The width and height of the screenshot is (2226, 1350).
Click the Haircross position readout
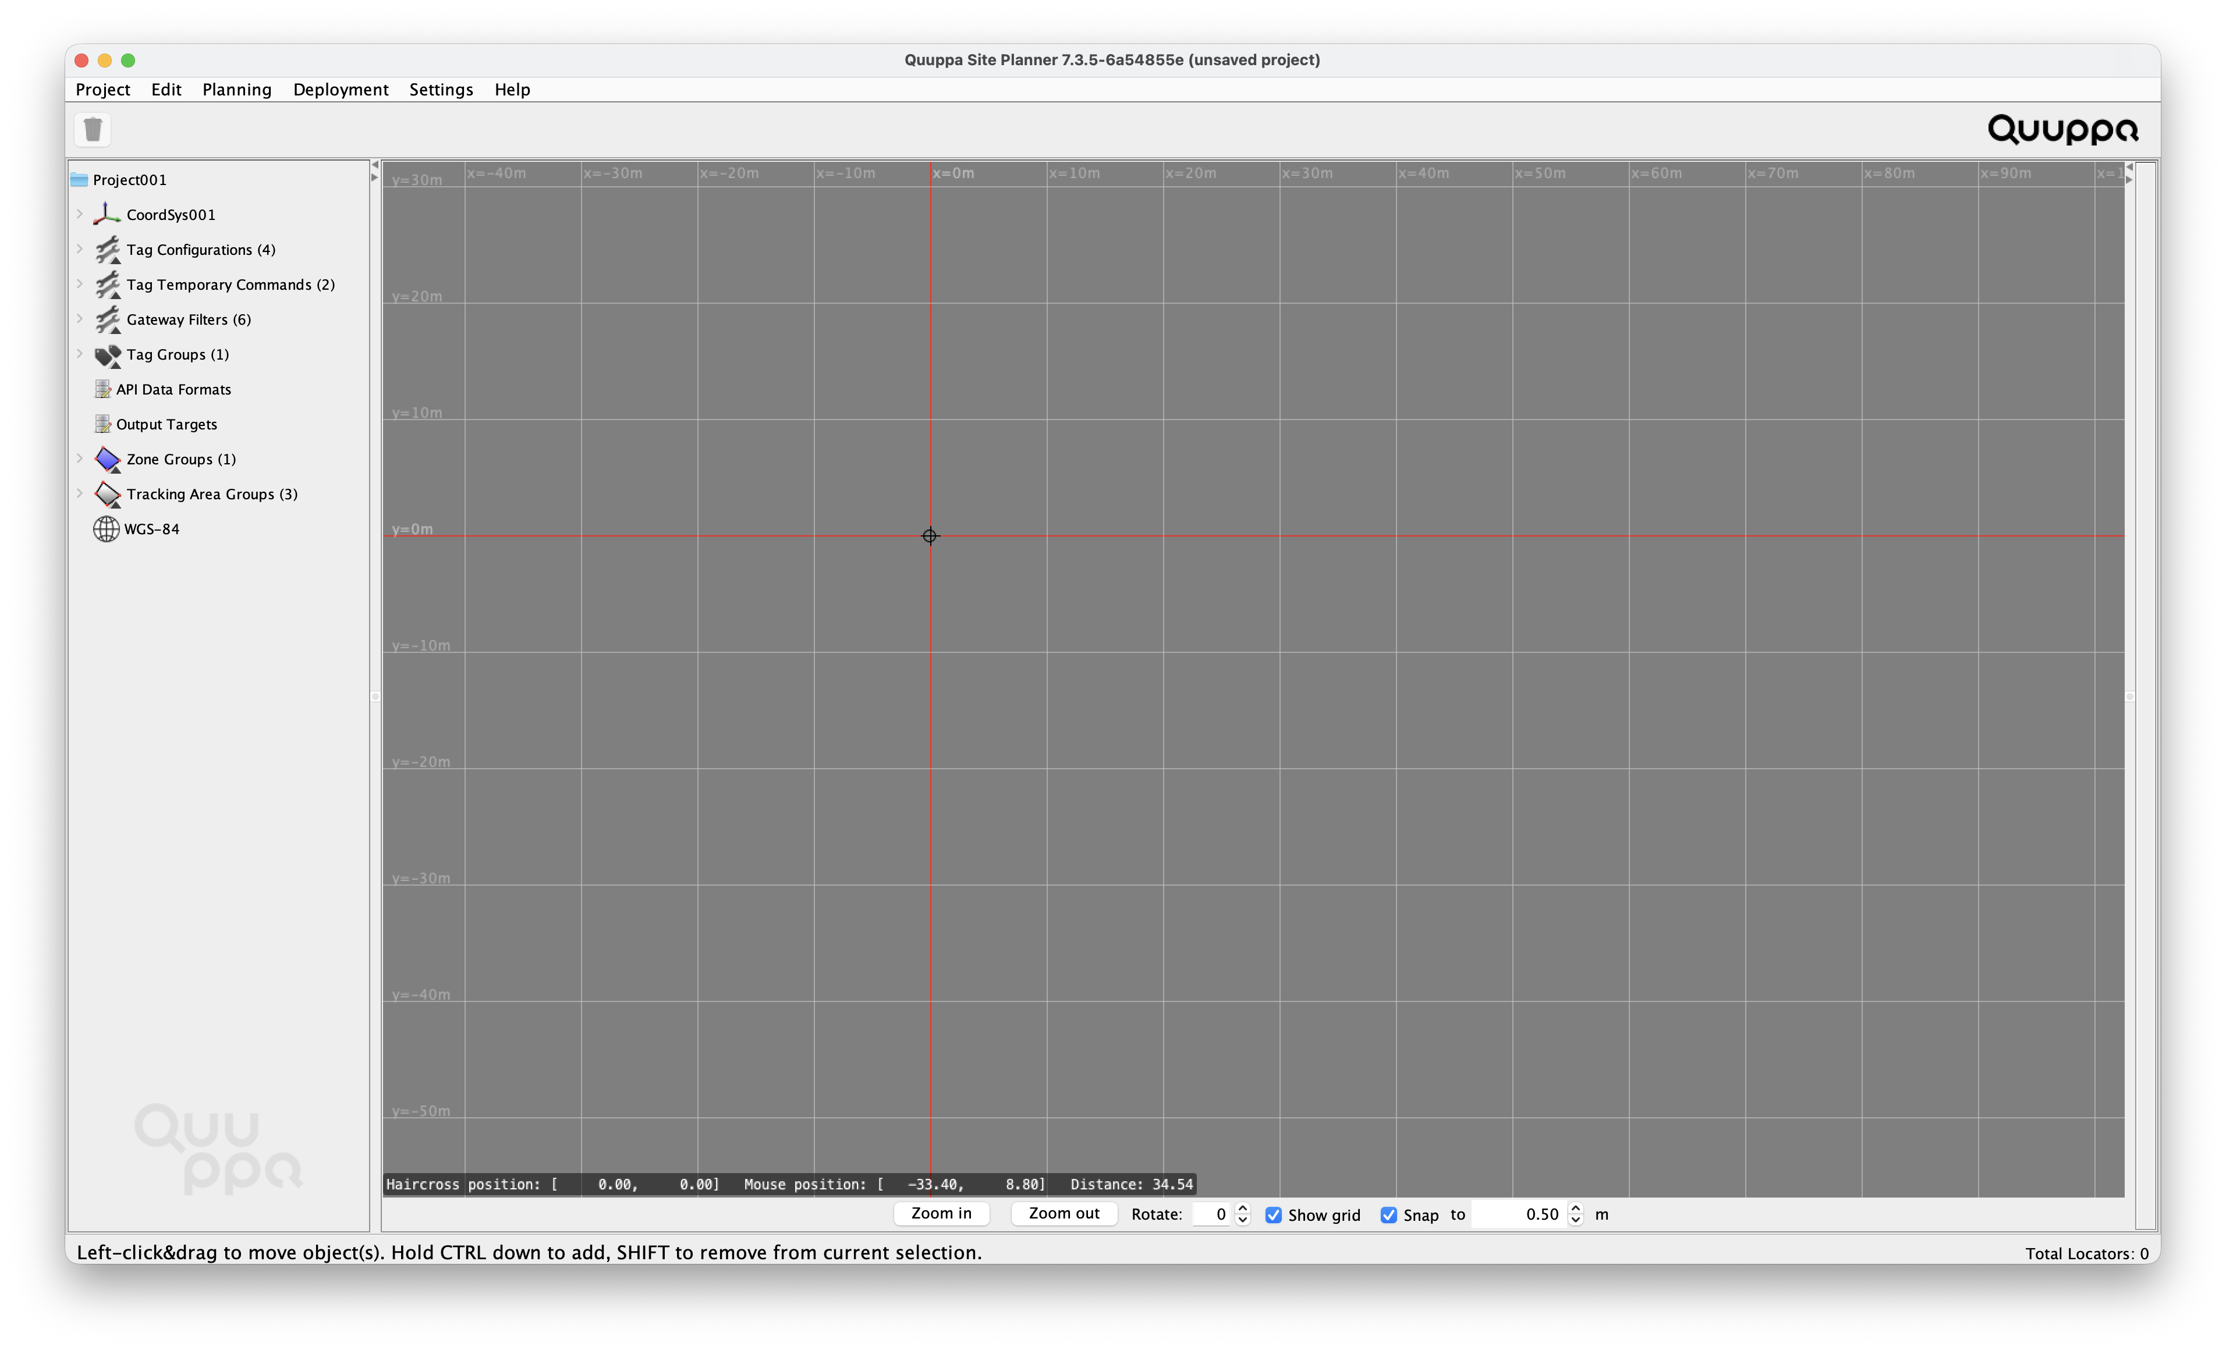553,1185
